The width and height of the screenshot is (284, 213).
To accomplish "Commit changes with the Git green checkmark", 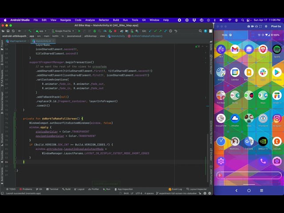I will coord(155,31).
